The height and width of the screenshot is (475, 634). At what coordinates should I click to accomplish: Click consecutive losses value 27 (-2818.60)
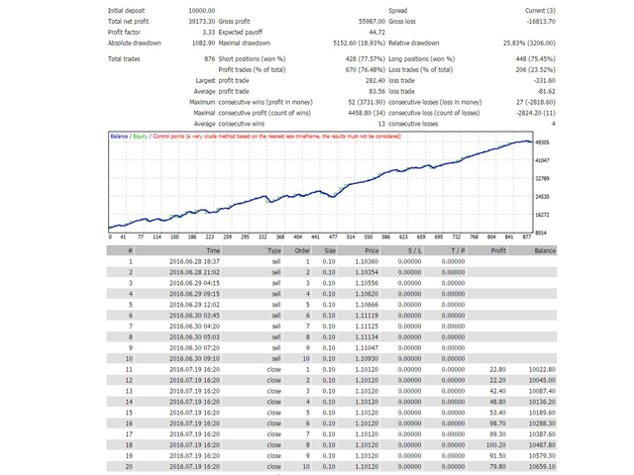pos(536,103)
